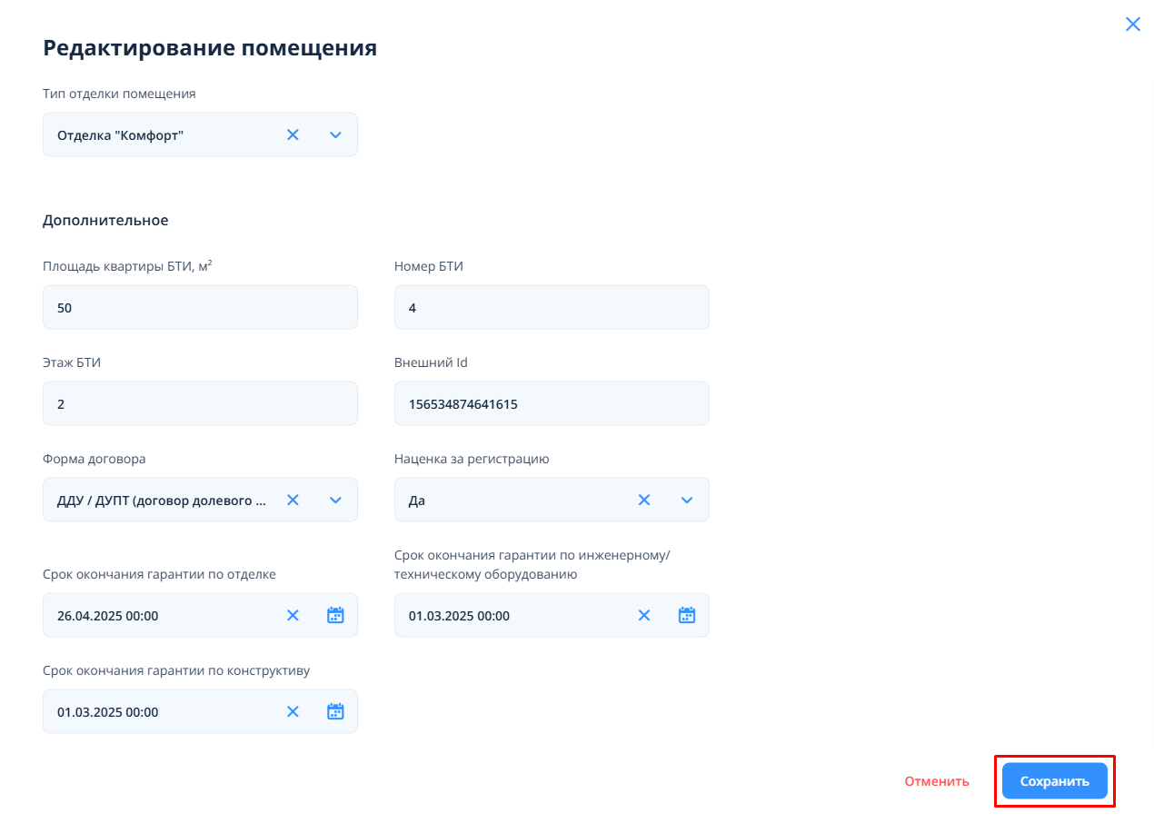This screenshot has height=823, width=1154.
Task: Click the structural warranty date text field
Action: point(164,711)
